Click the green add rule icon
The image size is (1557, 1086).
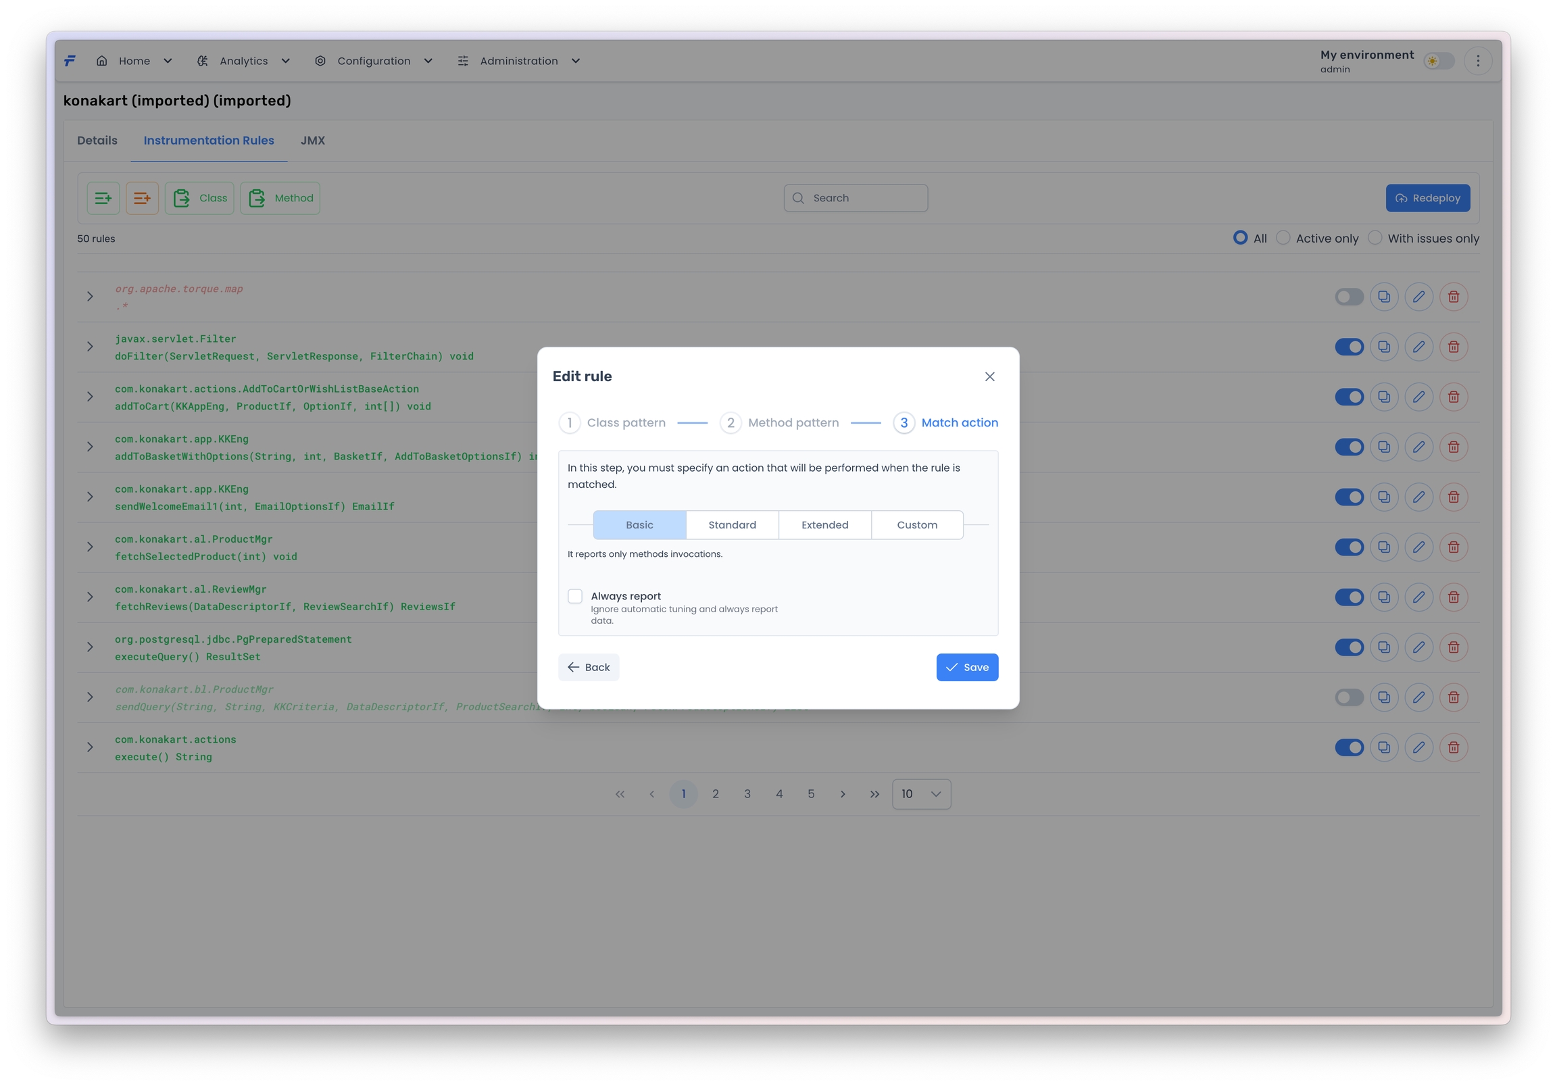coord(103,198)
